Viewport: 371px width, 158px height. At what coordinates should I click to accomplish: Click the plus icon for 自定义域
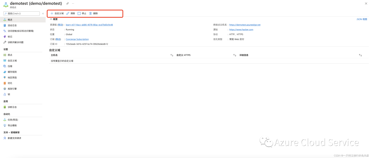coord(52,13)
